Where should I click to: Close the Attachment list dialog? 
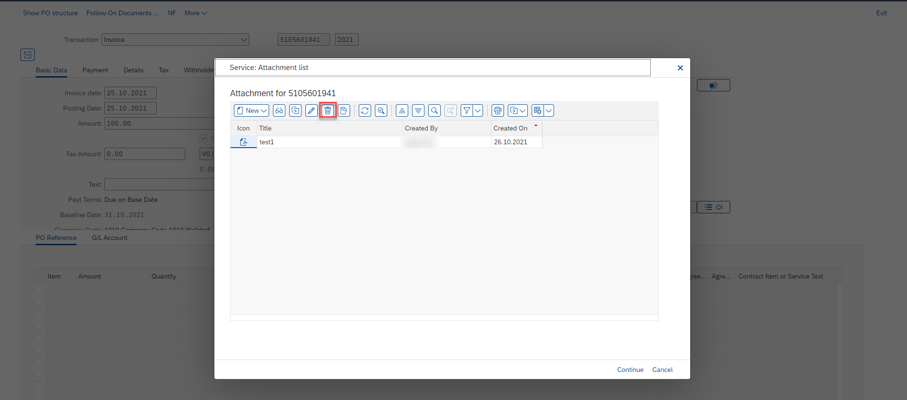tap(680, 68)
